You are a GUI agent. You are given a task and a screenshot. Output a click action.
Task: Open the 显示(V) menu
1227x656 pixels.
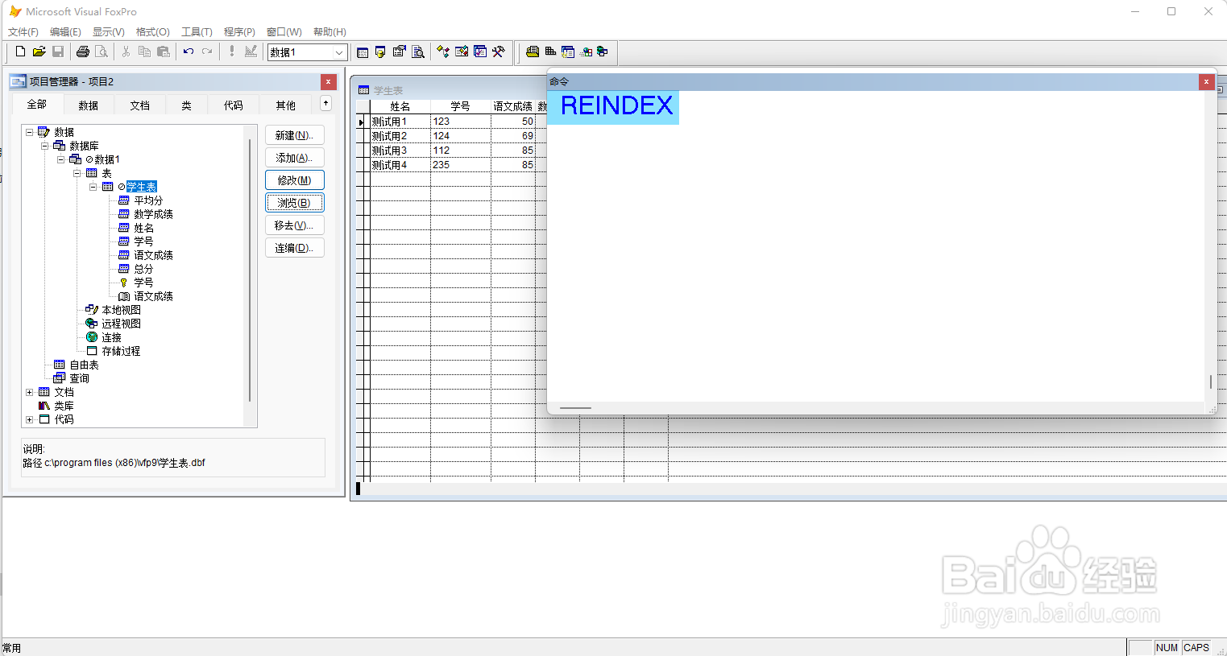(x=109, y=32)
